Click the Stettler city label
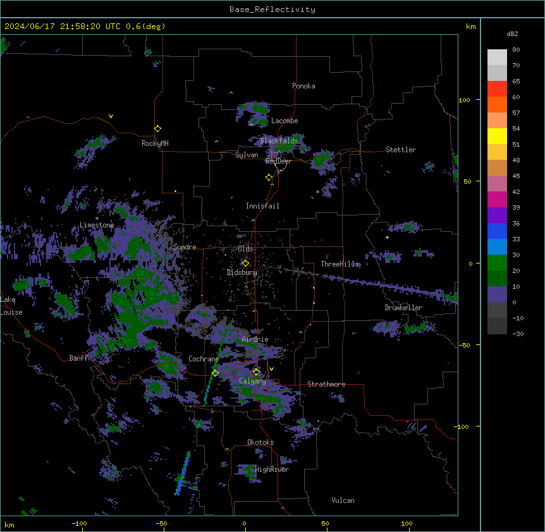The height and width of the screenshot is (532, 545). coord(401,150)
